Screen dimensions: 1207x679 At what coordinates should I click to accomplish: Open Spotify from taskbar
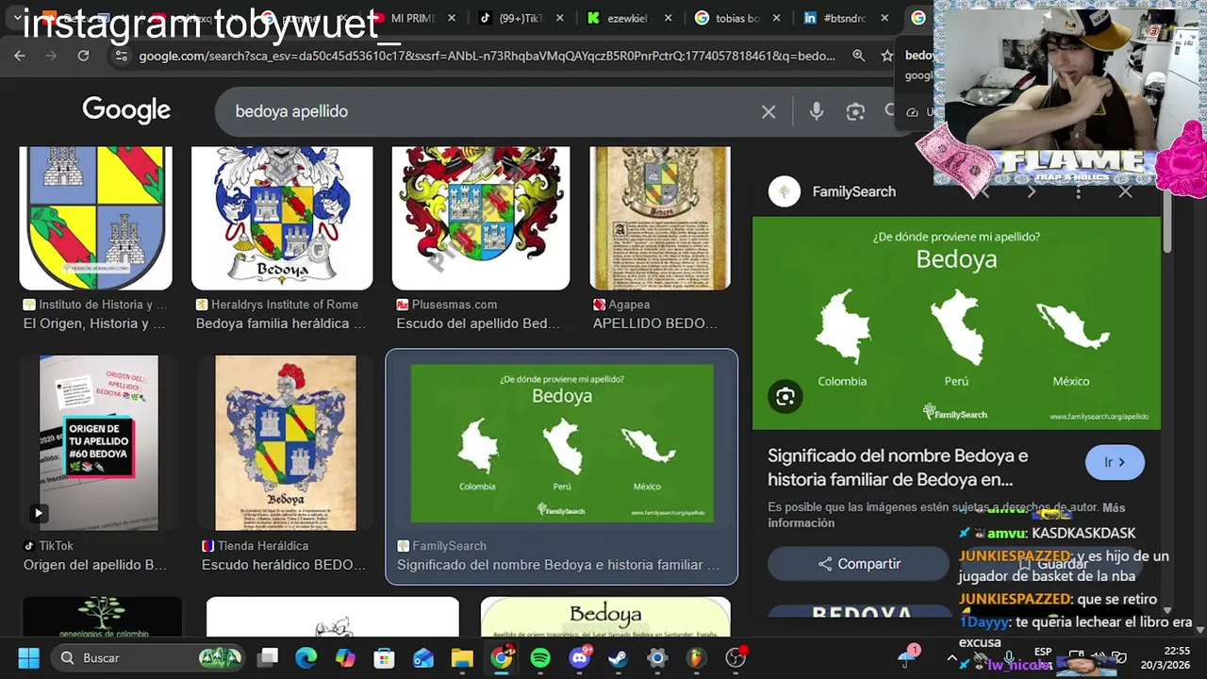540,657
